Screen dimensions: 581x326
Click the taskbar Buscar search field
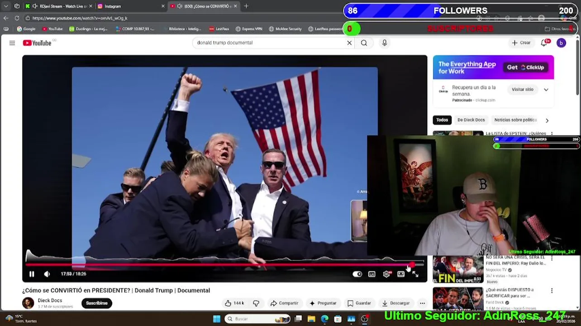pyautogui.click(x=257, y=319)
